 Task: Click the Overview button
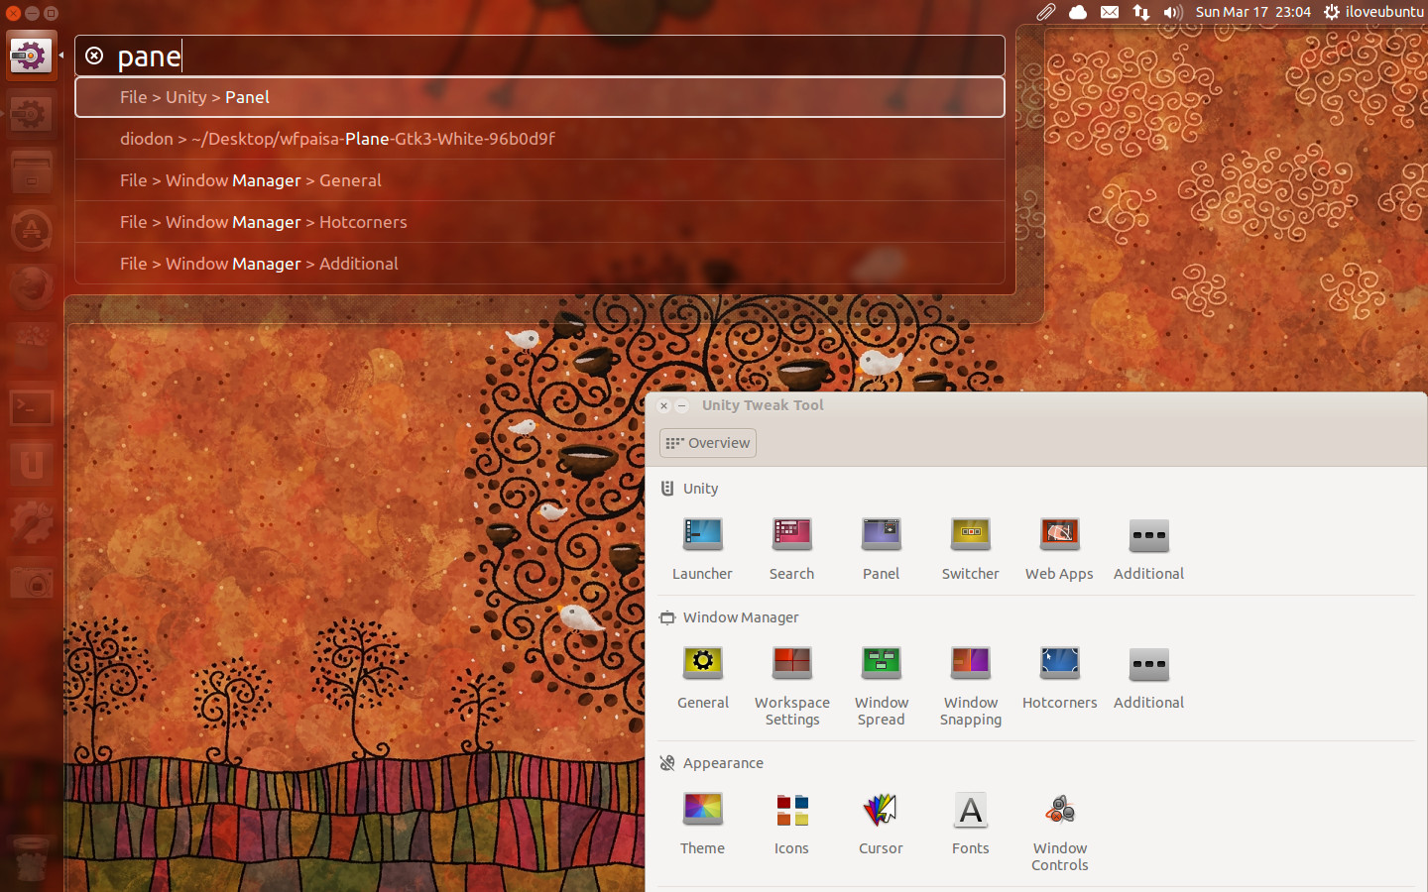[x=708, y=443]
